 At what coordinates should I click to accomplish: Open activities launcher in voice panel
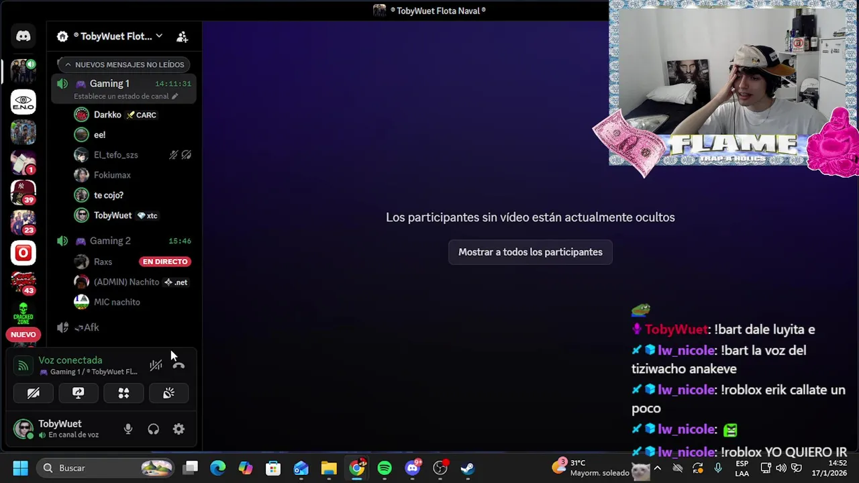(123, 393)
